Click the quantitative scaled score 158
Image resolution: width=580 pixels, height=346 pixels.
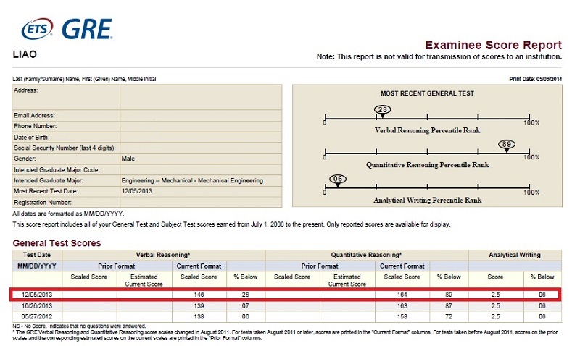tap(402, 316)
